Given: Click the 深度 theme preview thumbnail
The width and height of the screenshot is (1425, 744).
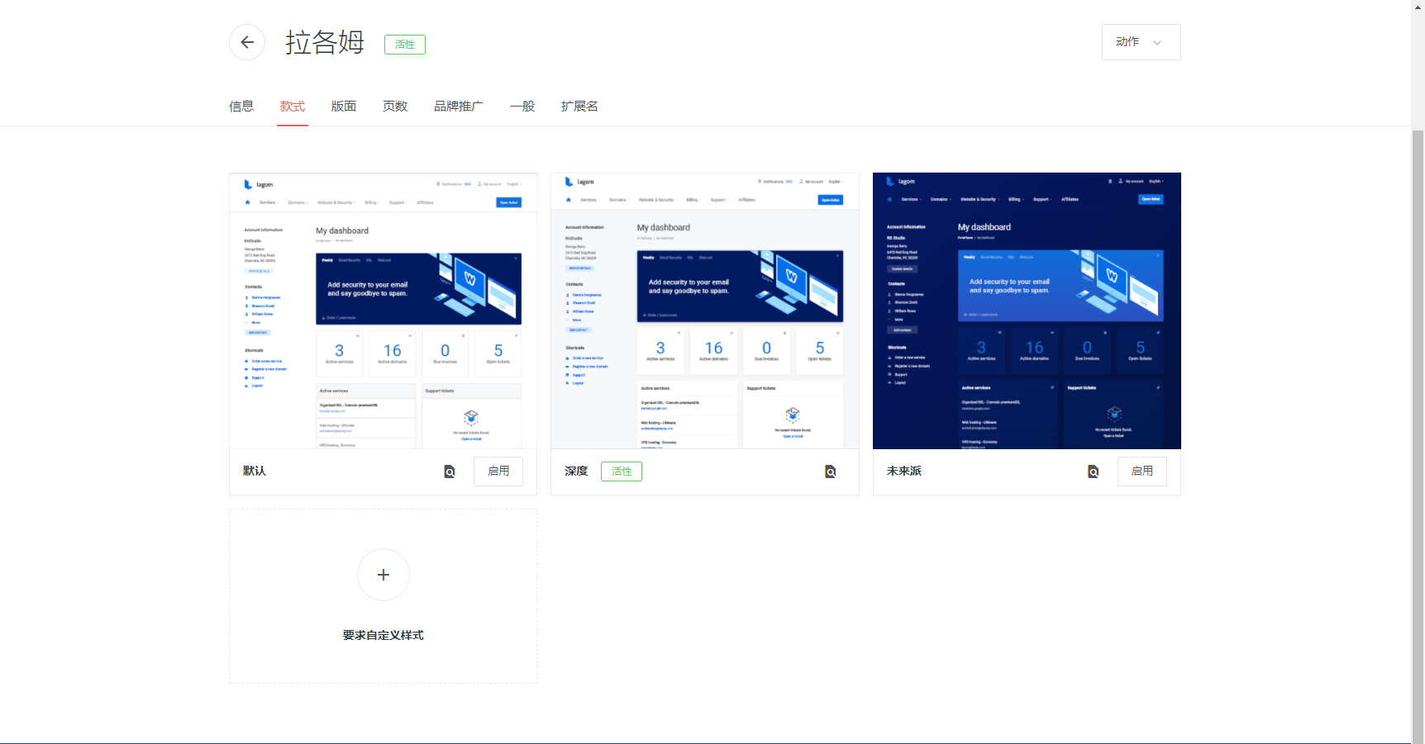Looking at the screenshot, I should click(704, 310).
